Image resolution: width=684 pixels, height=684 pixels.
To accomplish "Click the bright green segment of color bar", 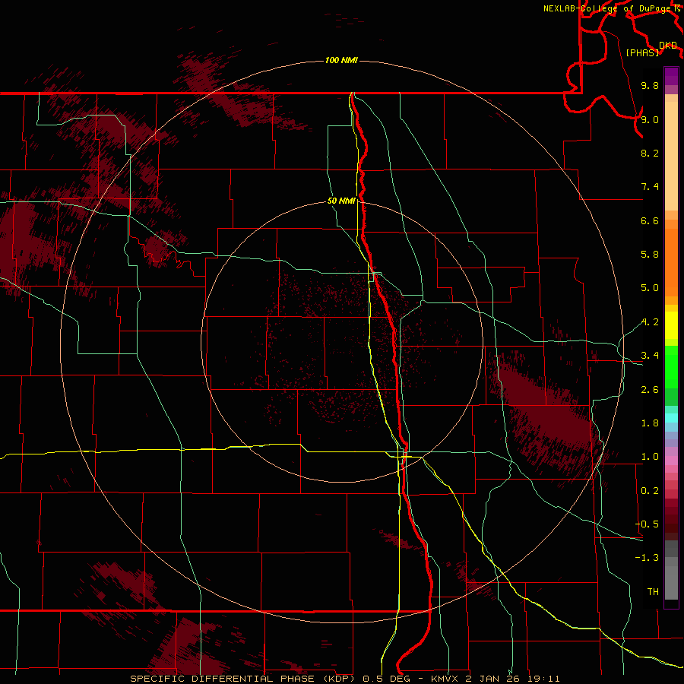I will (671, 366).
